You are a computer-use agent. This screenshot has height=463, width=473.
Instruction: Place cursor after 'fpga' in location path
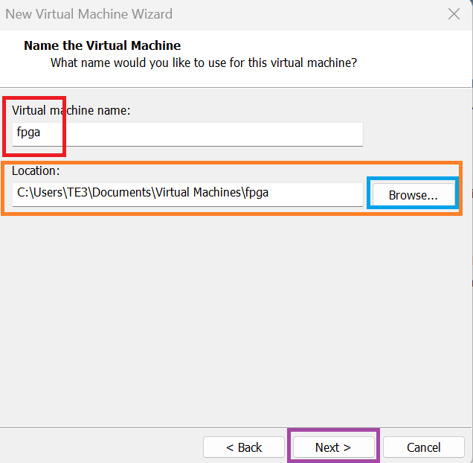coord(269,193)
